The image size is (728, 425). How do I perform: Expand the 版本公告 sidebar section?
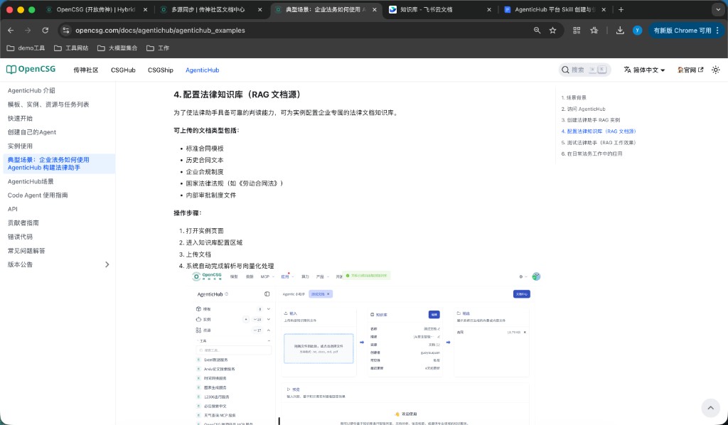pos(107,264)
